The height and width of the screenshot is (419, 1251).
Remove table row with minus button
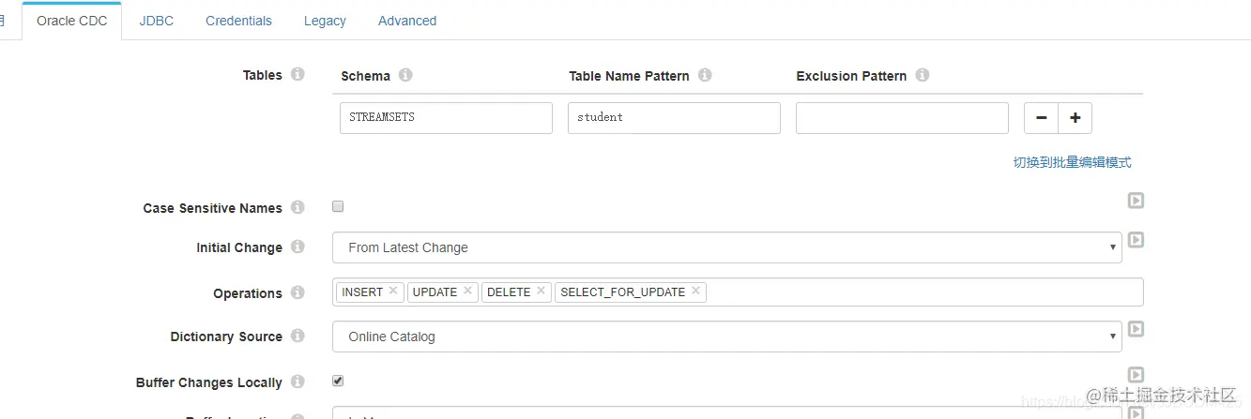[x=1041, y=118]
